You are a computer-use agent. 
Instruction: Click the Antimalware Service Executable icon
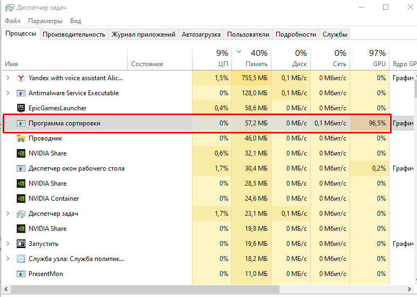(x=20, y=93)
